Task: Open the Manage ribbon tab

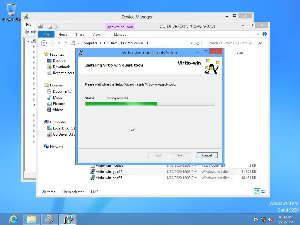Action: (x=120, y=35)
